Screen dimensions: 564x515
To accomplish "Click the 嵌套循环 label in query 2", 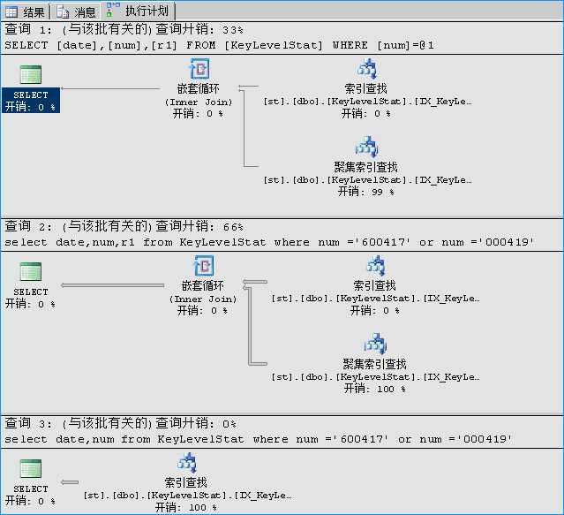I will (x=203, y=285).
